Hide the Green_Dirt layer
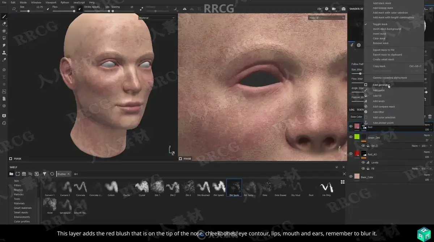 tap(351, 137)
